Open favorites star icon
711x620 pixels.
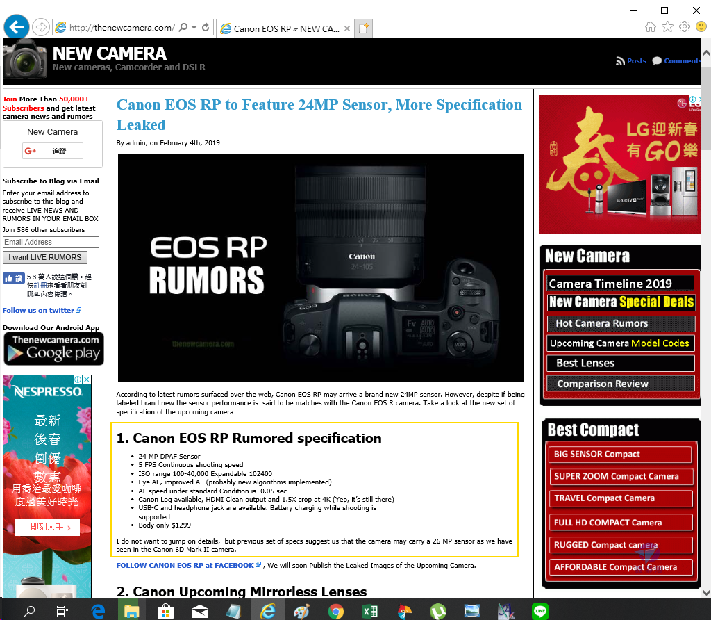pyautogui.click(x=667, y=27)
